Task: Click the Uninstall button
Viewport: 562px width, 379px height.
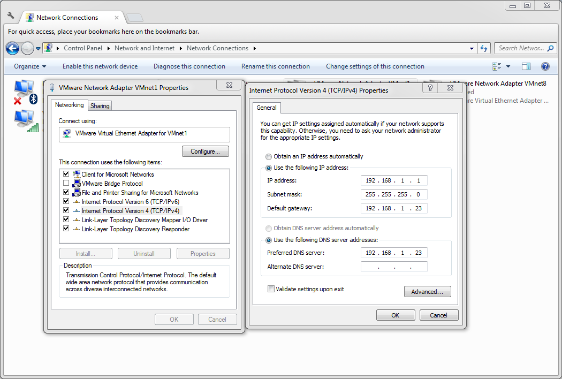Action: 144,254
